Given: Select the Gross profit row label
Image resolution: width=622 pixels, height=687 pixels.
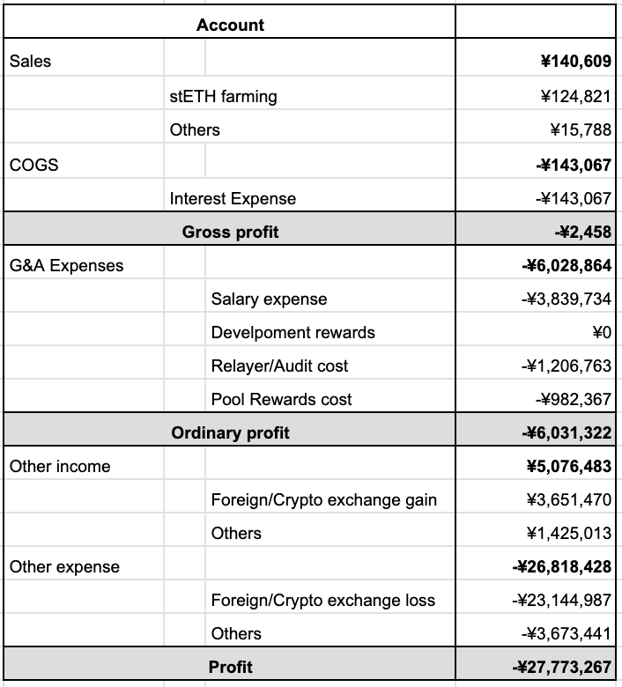Looking at the screenshot, I should pyautogui.click(x=230, y=232).
